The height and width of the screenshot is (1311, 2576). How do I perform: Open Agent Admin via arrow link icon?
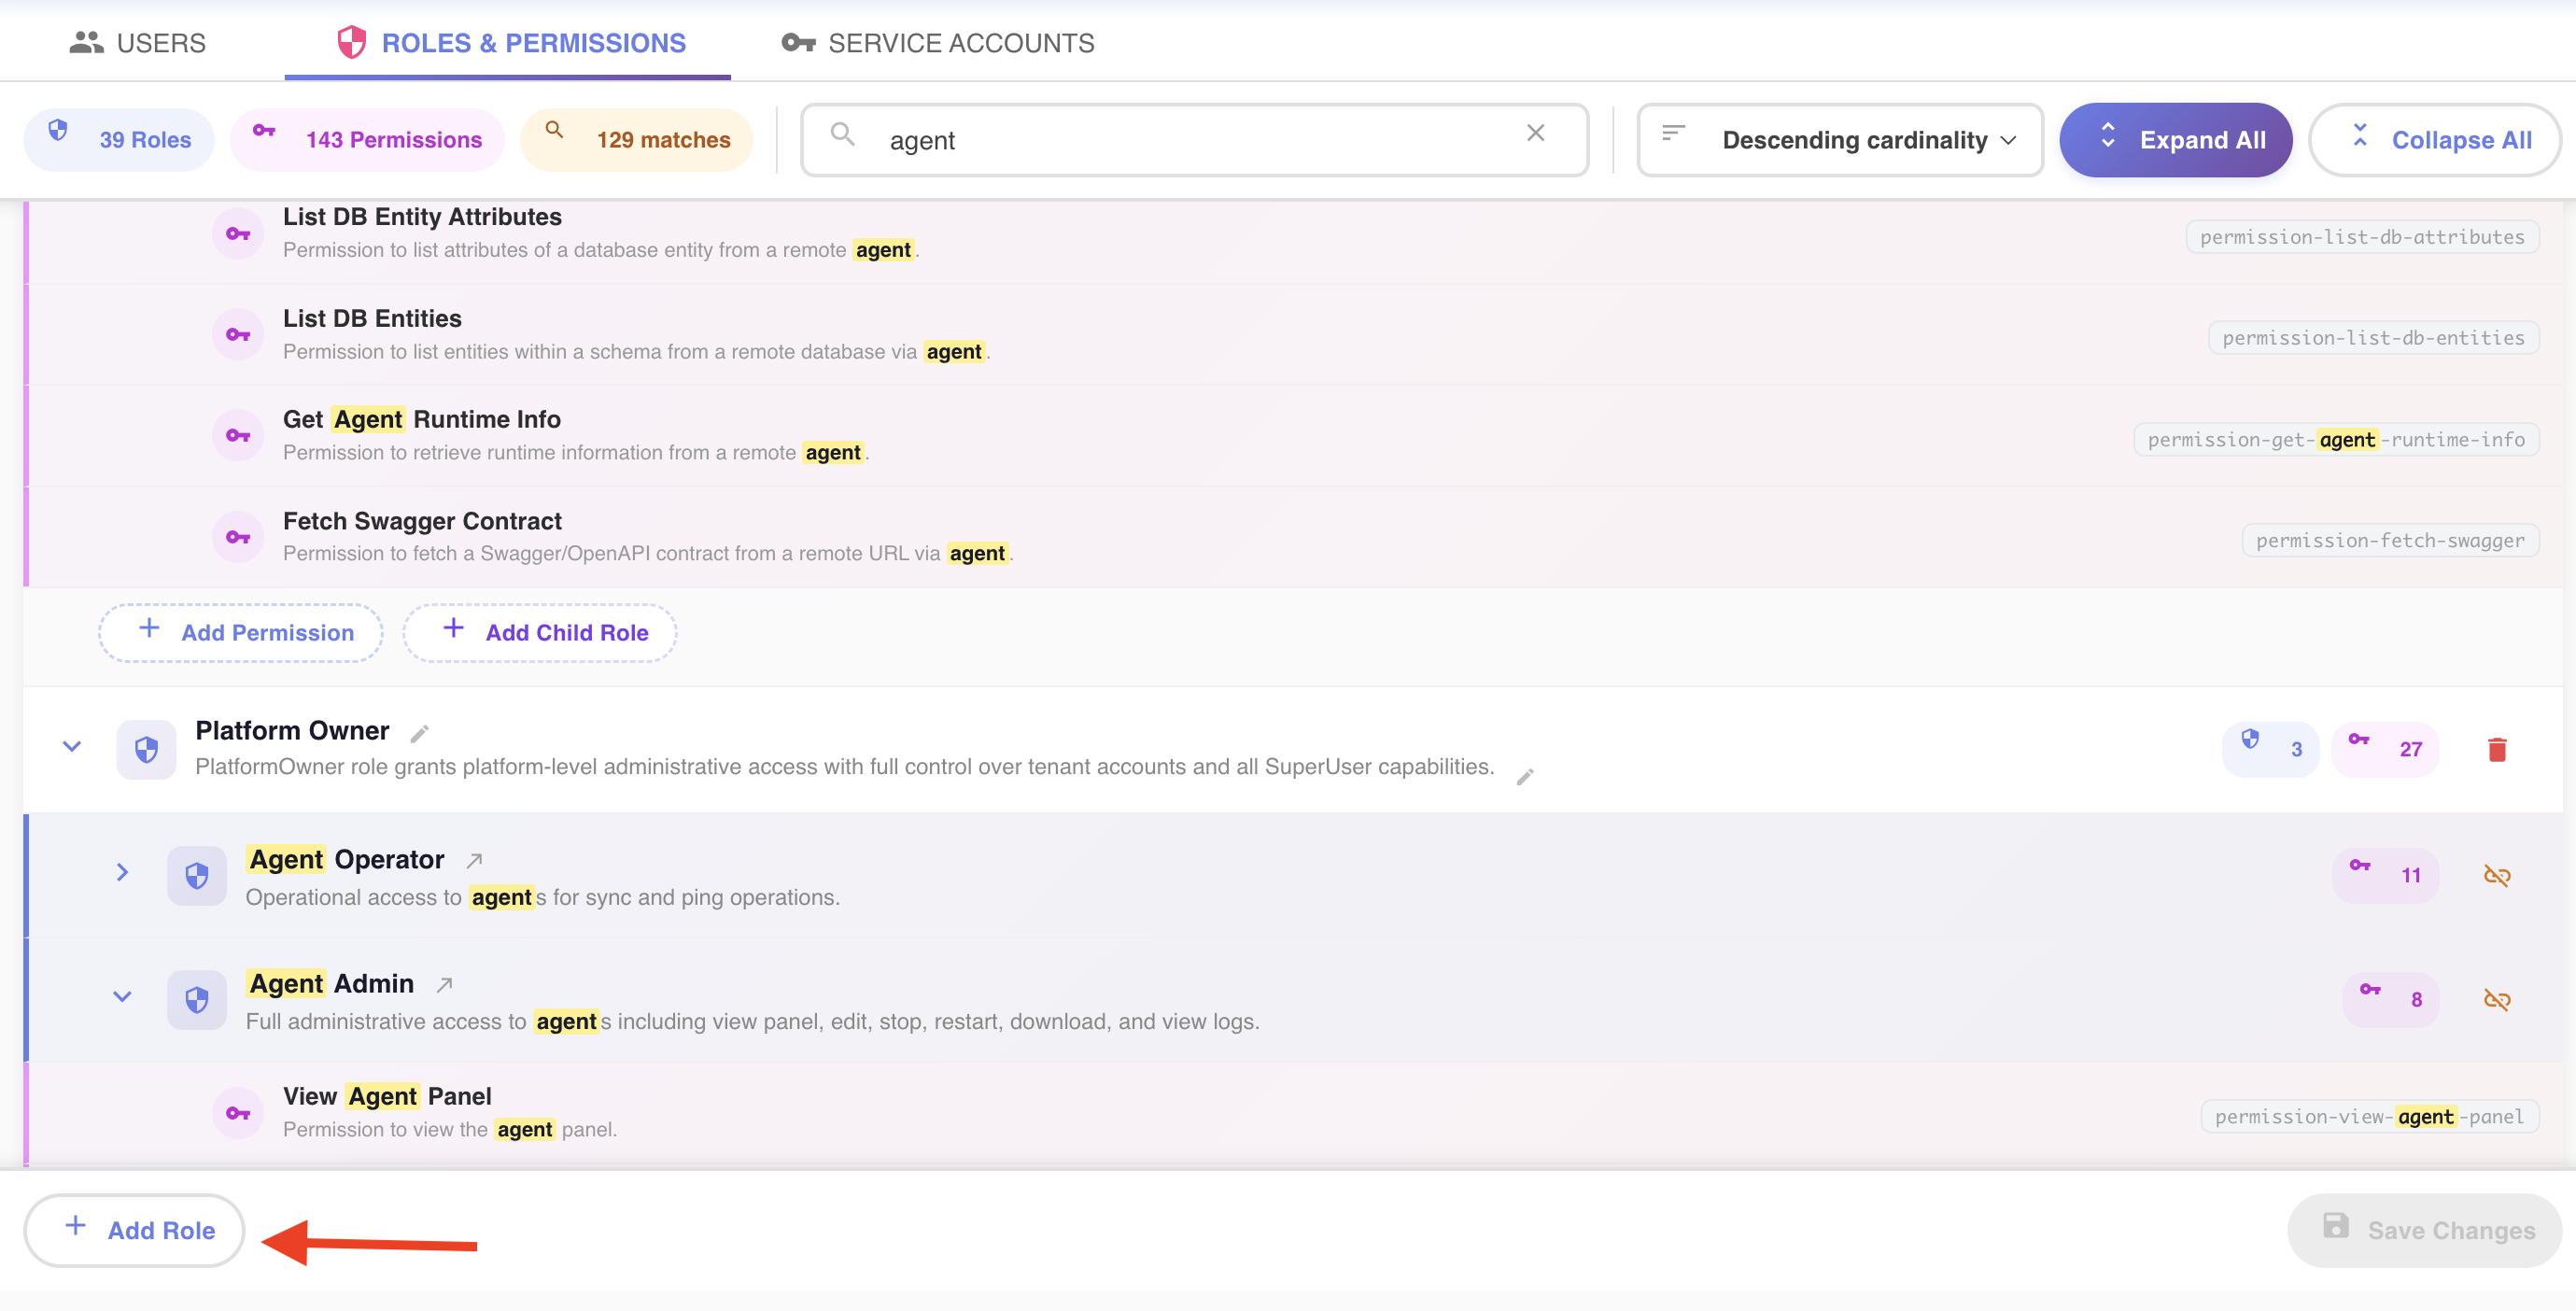(445, 985)
